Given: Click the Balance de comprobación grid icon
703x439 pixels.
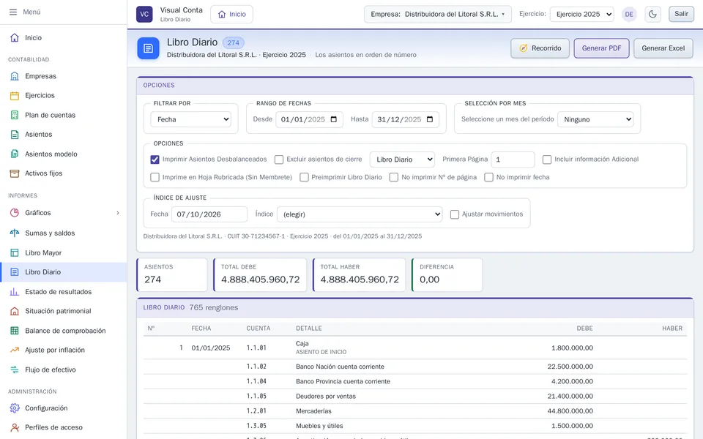Looking at the screenshot, I should 15,331.
